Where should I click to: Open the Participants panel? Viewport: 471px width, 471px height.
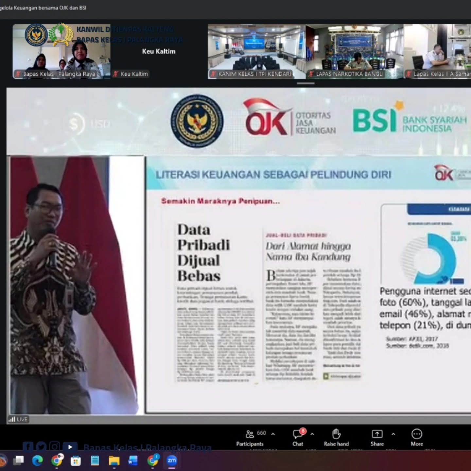click(x=250, y=438)
